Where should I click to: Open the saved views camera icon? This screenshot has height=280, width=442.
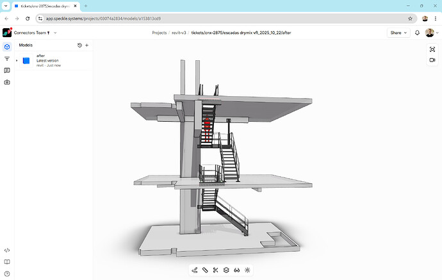click(x=7, y=83)
